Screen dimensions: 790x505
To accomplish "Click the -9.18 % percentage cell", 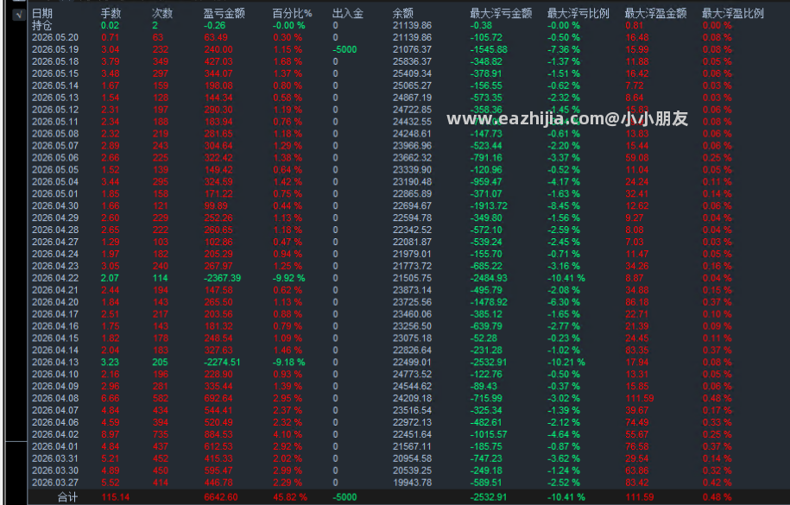I will point(288,363).
